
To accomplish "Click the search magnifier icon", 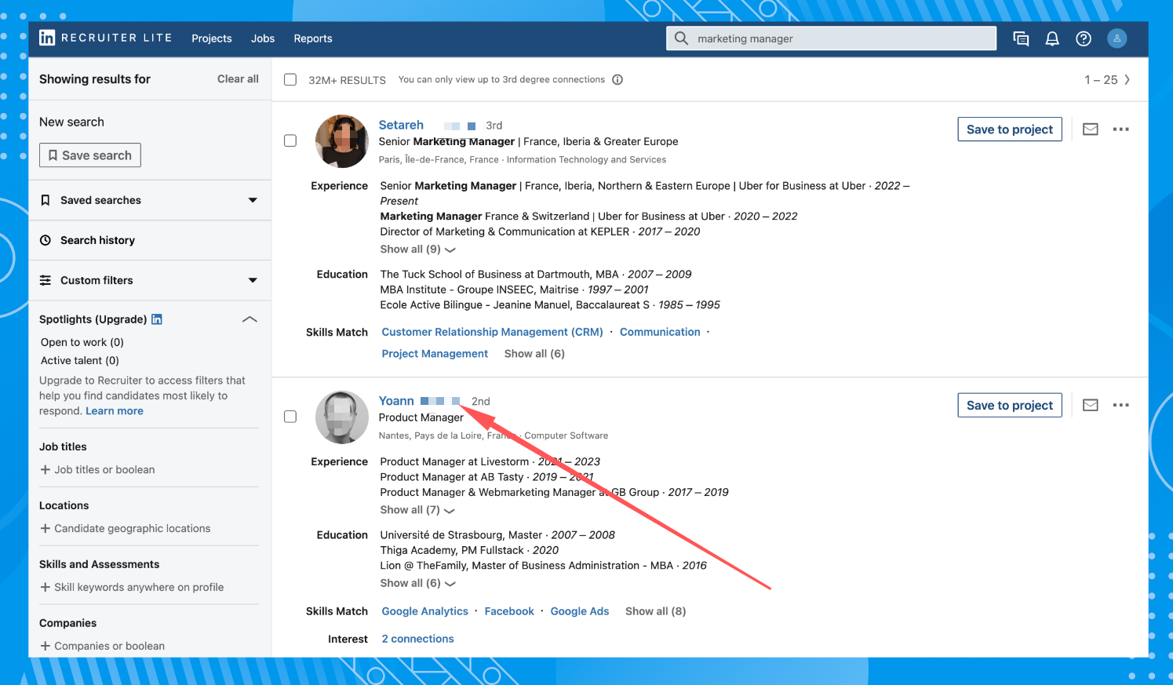I will click(x=681, y=38).
